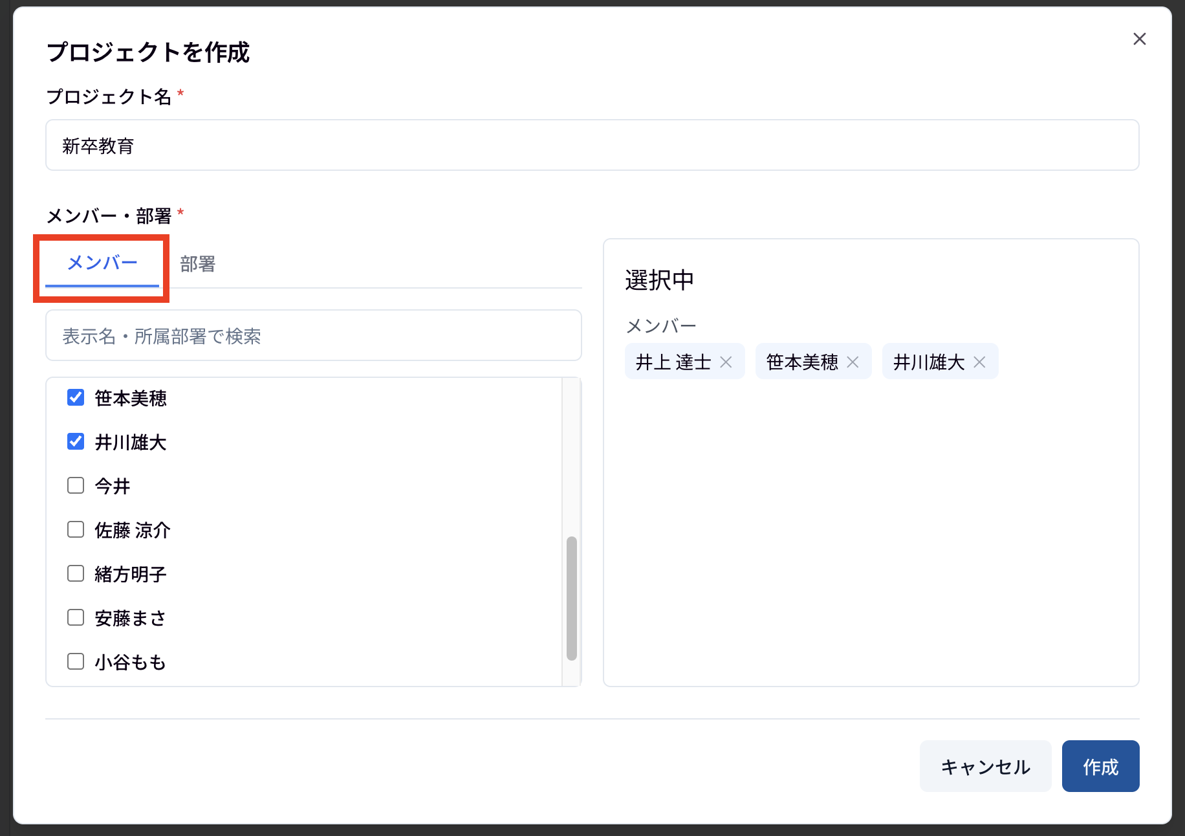This screenshot has height=836, width=1185.
Task: Enable the 佐藤 涼介 checkbox
Action: coord(75,529)
